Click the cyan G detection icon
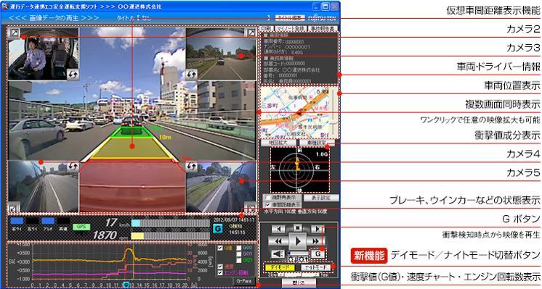Viewport: 542px width, 289px height. coord(217,228)
